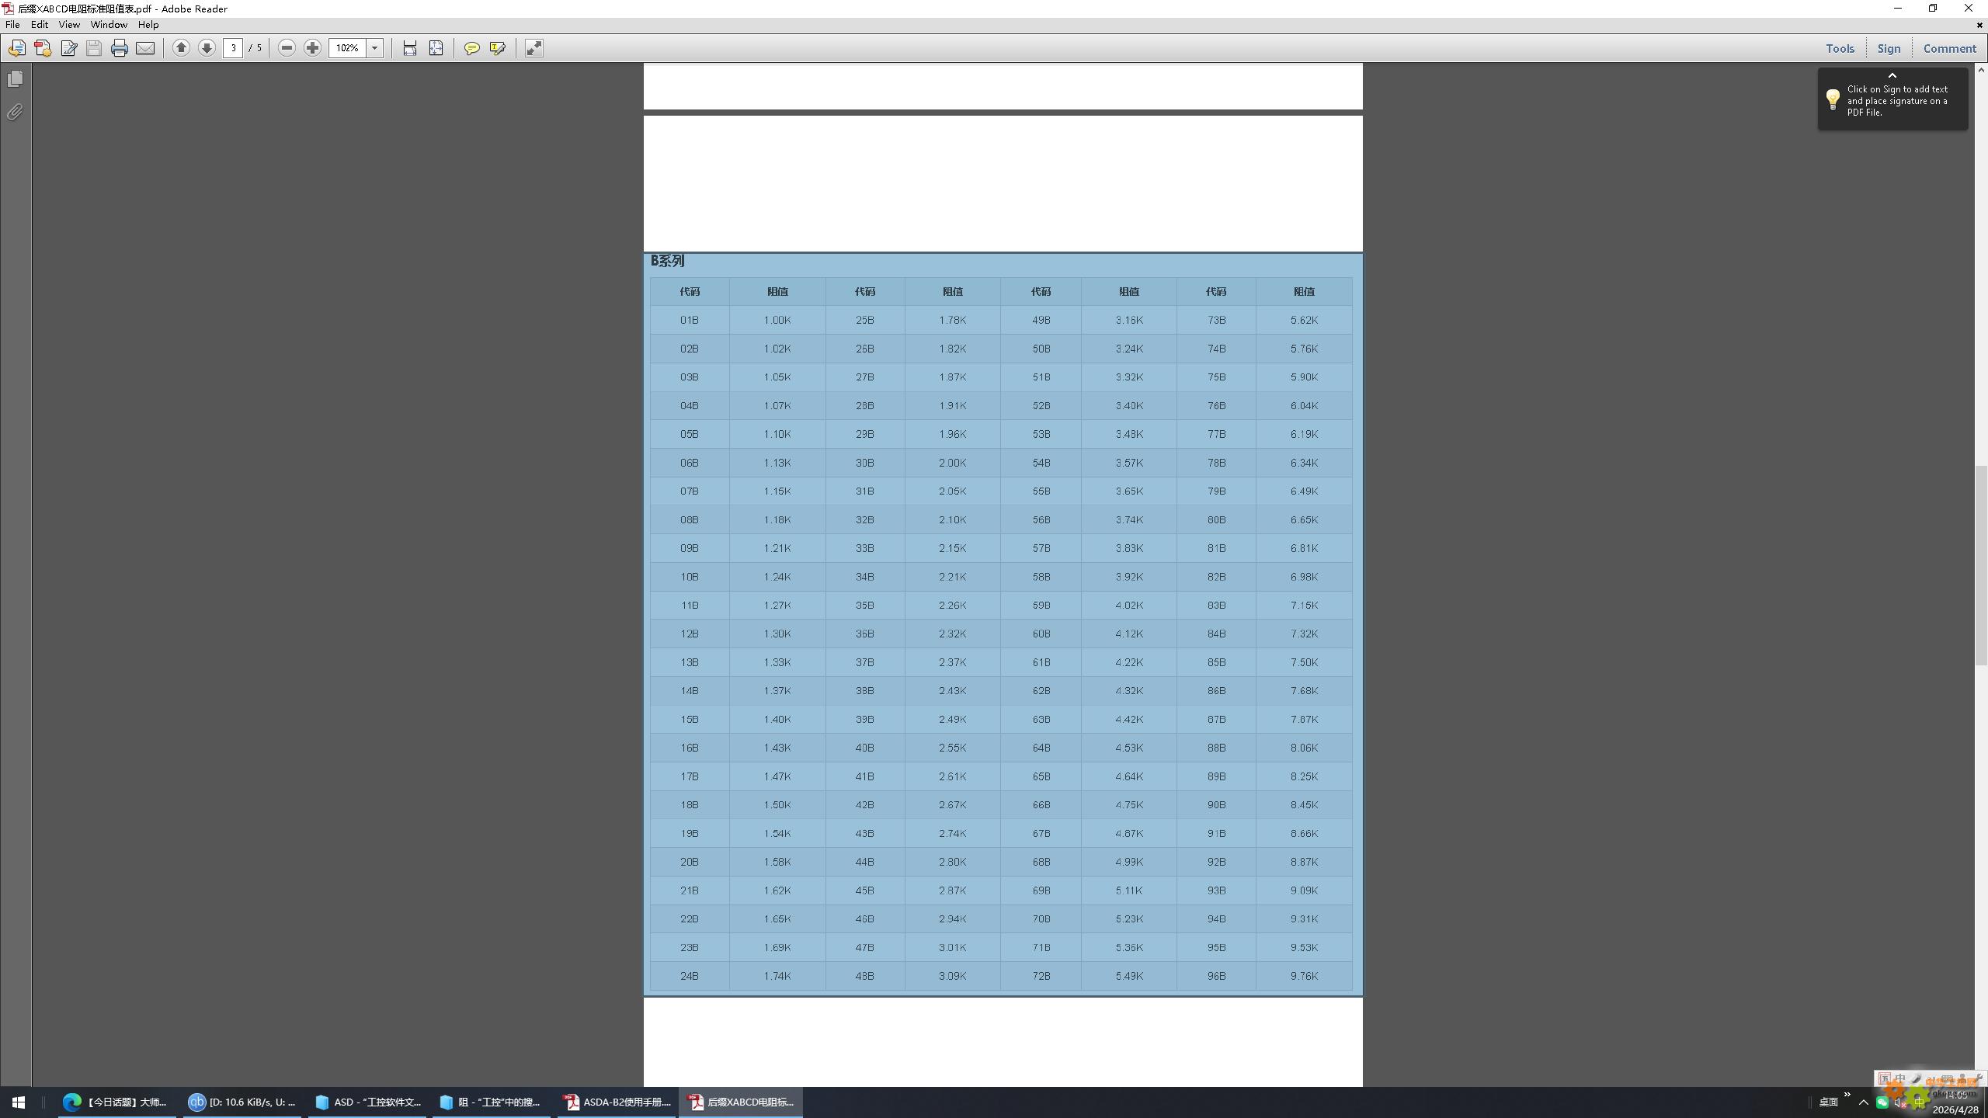This screenshot has height=1118, width=1988.
Task: Open Attachments paperclip panel
Action: click(x=15, y=113)
